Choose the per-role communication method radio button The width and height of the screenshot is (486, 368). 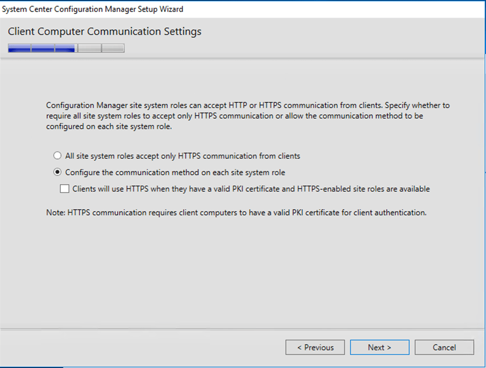[57, 172]
